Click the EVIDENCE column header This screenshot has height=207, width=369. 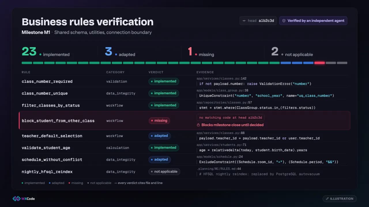coord(205,72)
